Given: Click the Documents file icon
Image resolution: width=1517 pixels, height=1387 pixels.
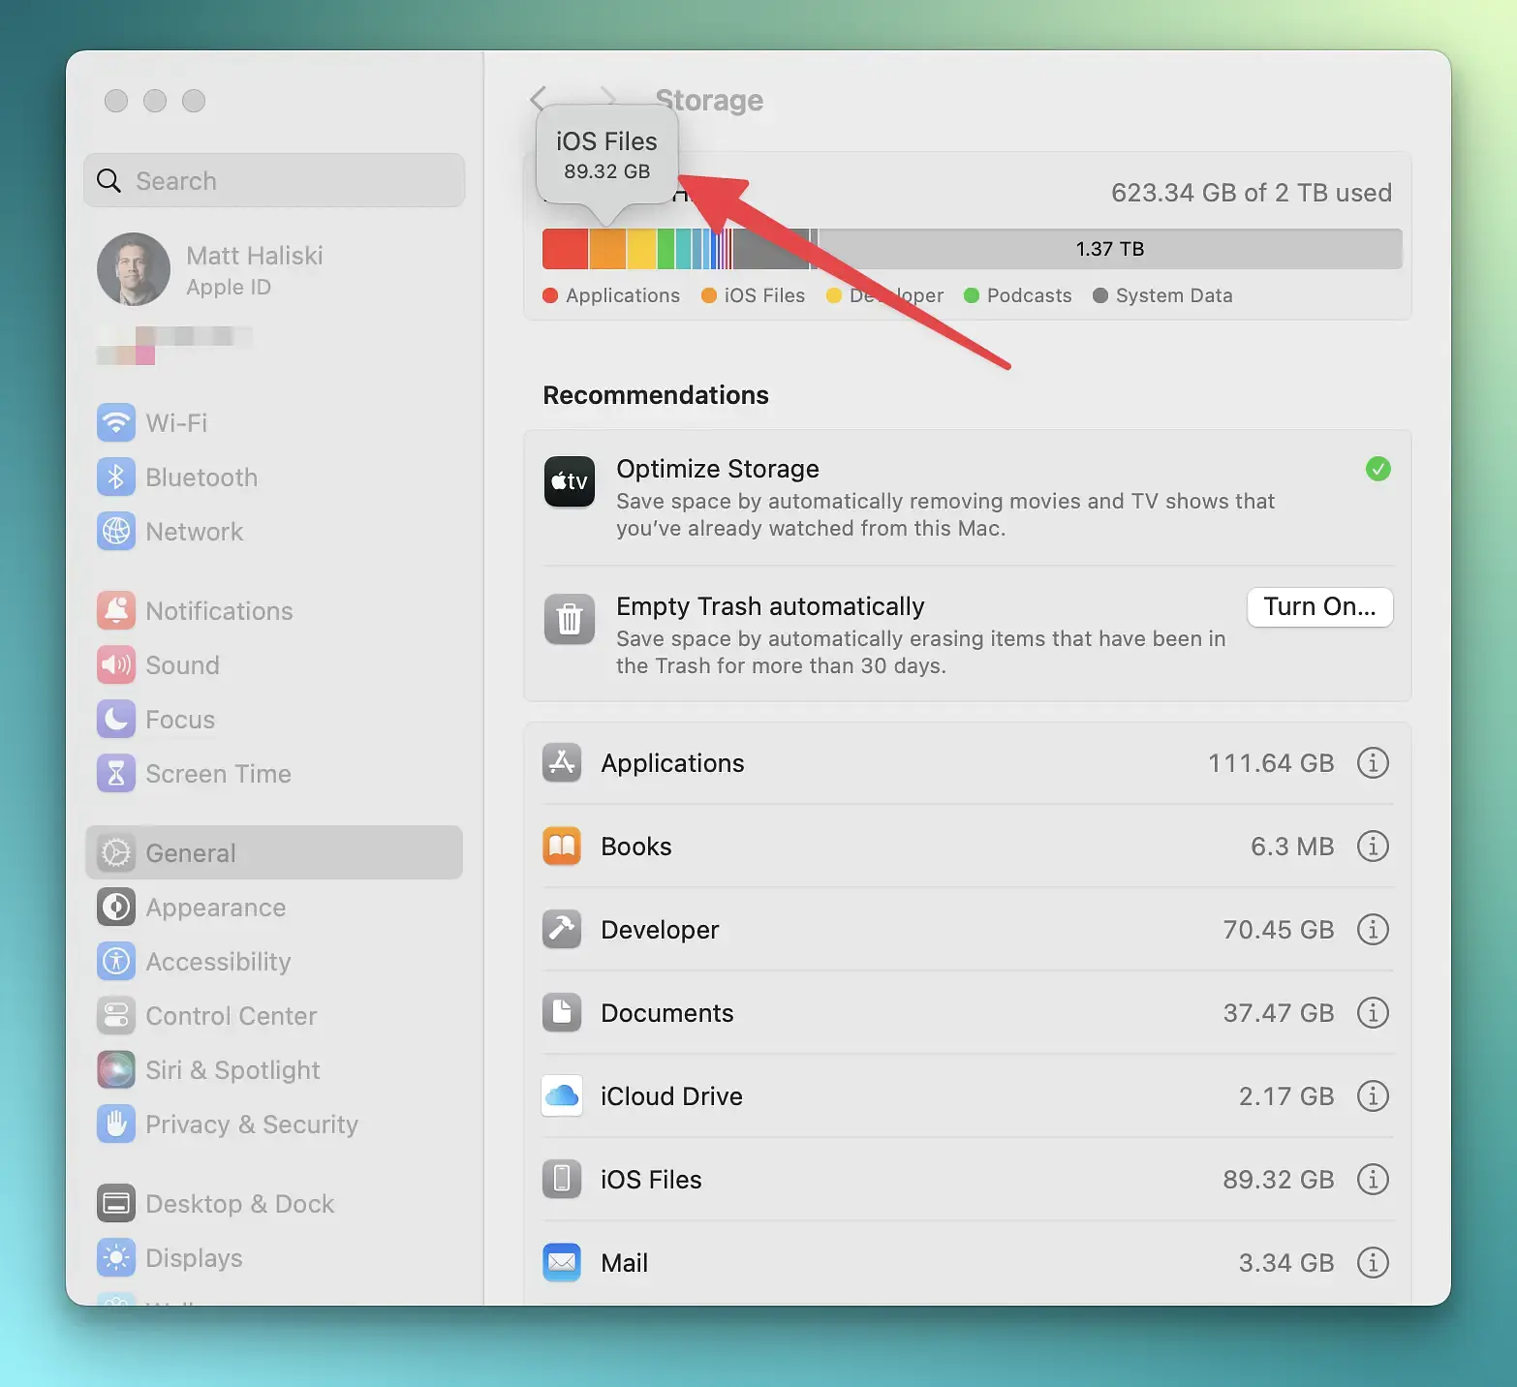Looking at the screenshot, I should pos(562,1012).
